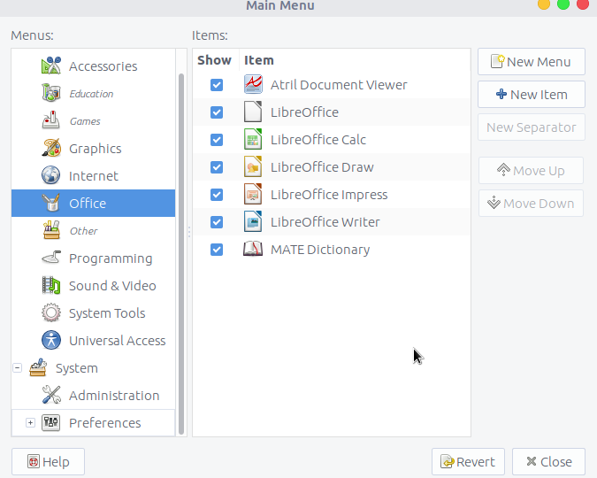
Task: Click the Menus list vertical scrollbar
Action: (x=181, y=253)
